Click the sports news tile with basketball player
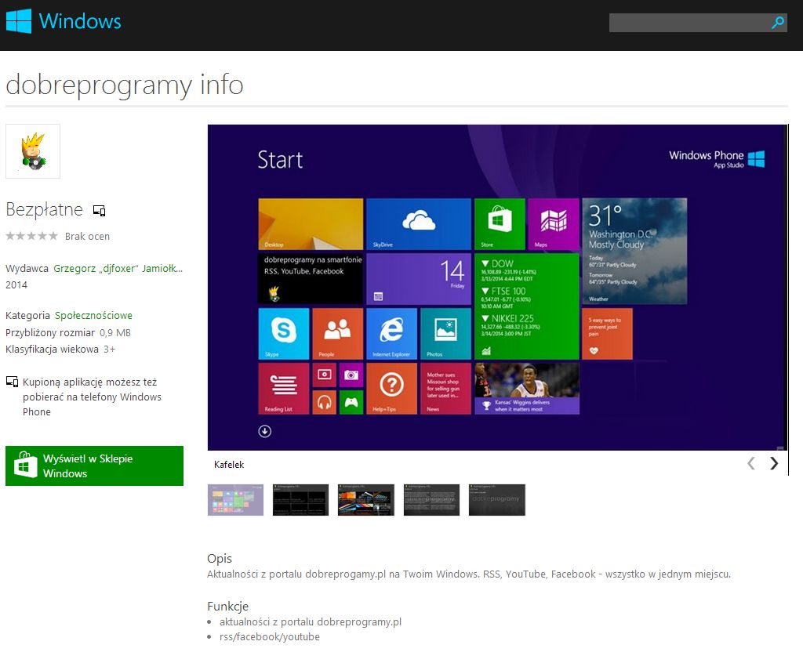 click(x=527, y=389)
